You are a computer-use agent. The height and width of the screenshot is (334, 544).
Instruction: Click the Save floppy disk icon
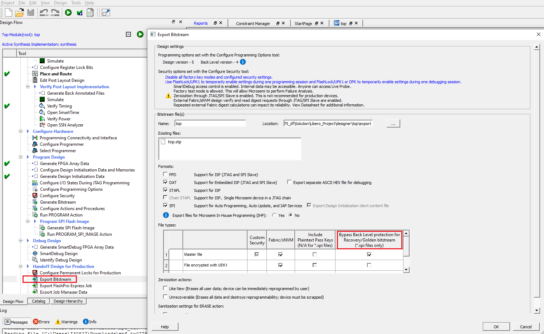coord(31,13)
